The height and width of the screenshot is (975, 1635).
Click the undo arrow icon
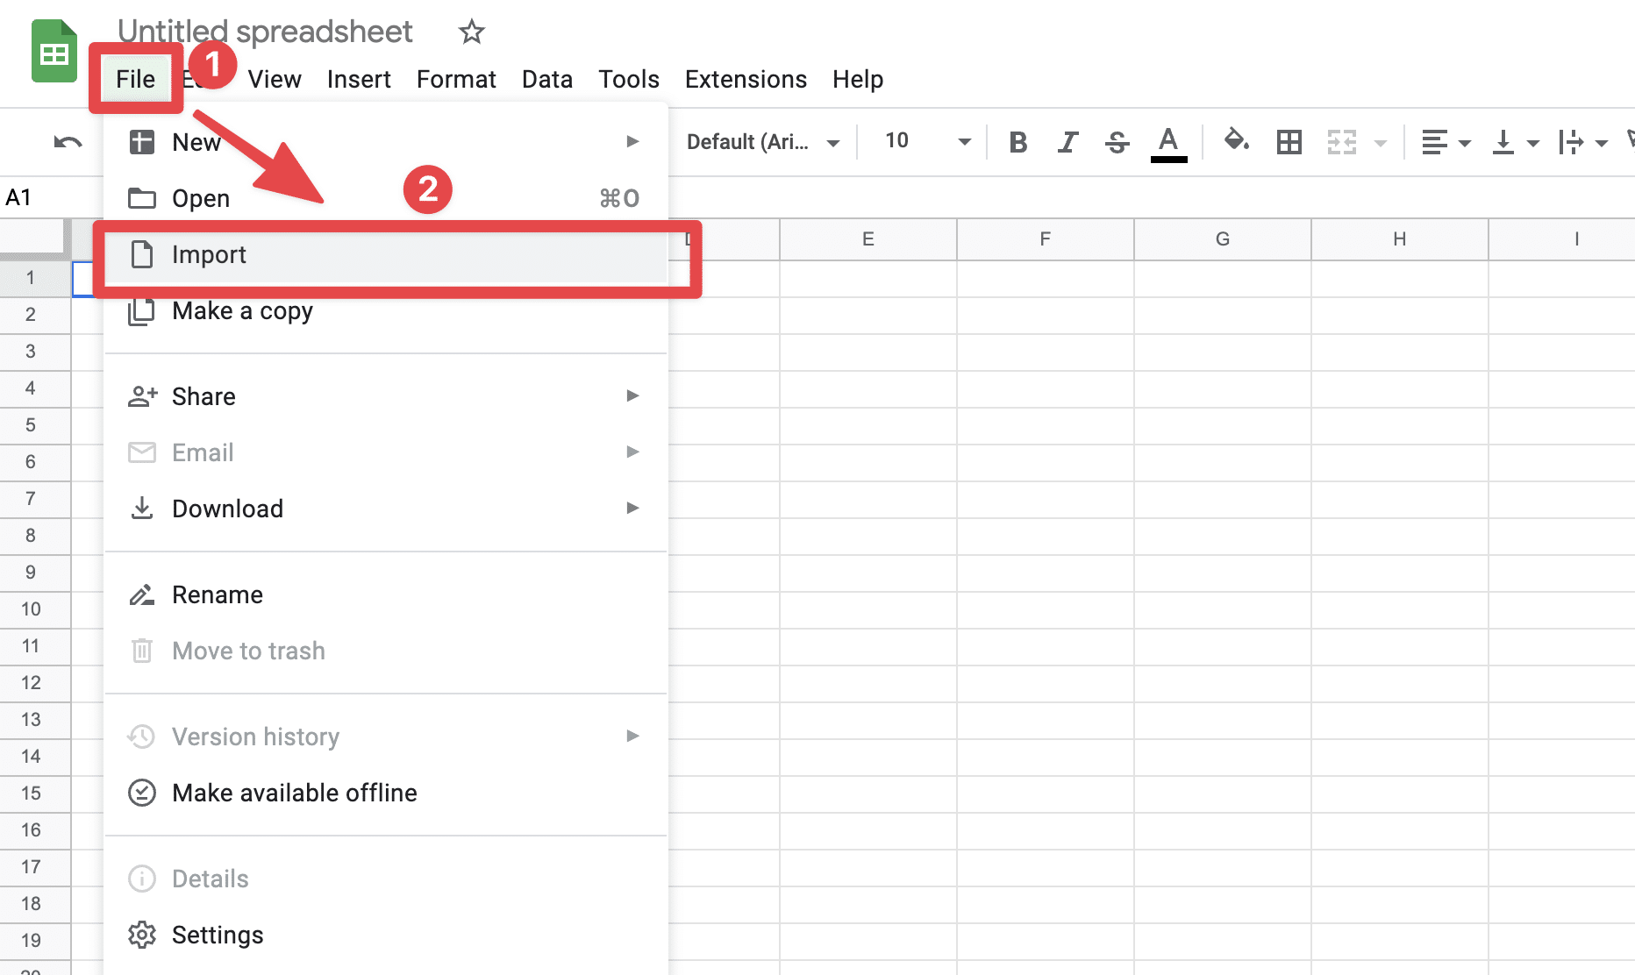pyautogui.click(x=68, y=142)
